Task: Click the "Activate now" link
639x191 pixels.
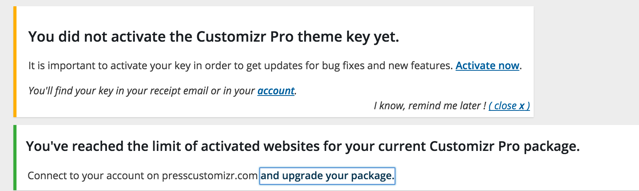Action: pos(487,66)
